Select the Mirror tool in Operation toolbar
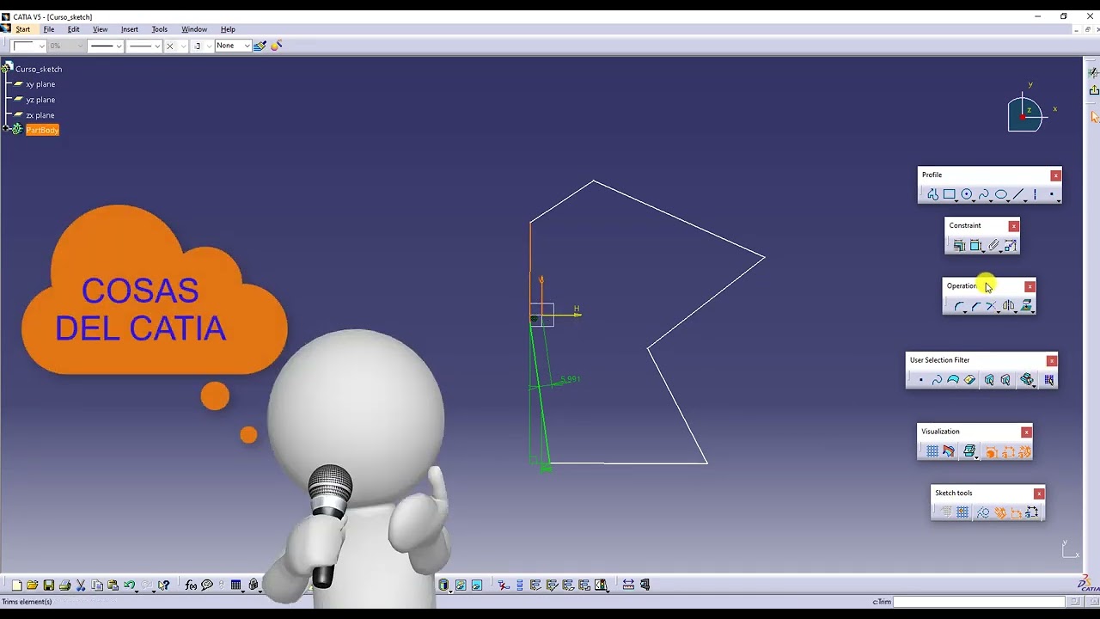 coord(1009,306)
